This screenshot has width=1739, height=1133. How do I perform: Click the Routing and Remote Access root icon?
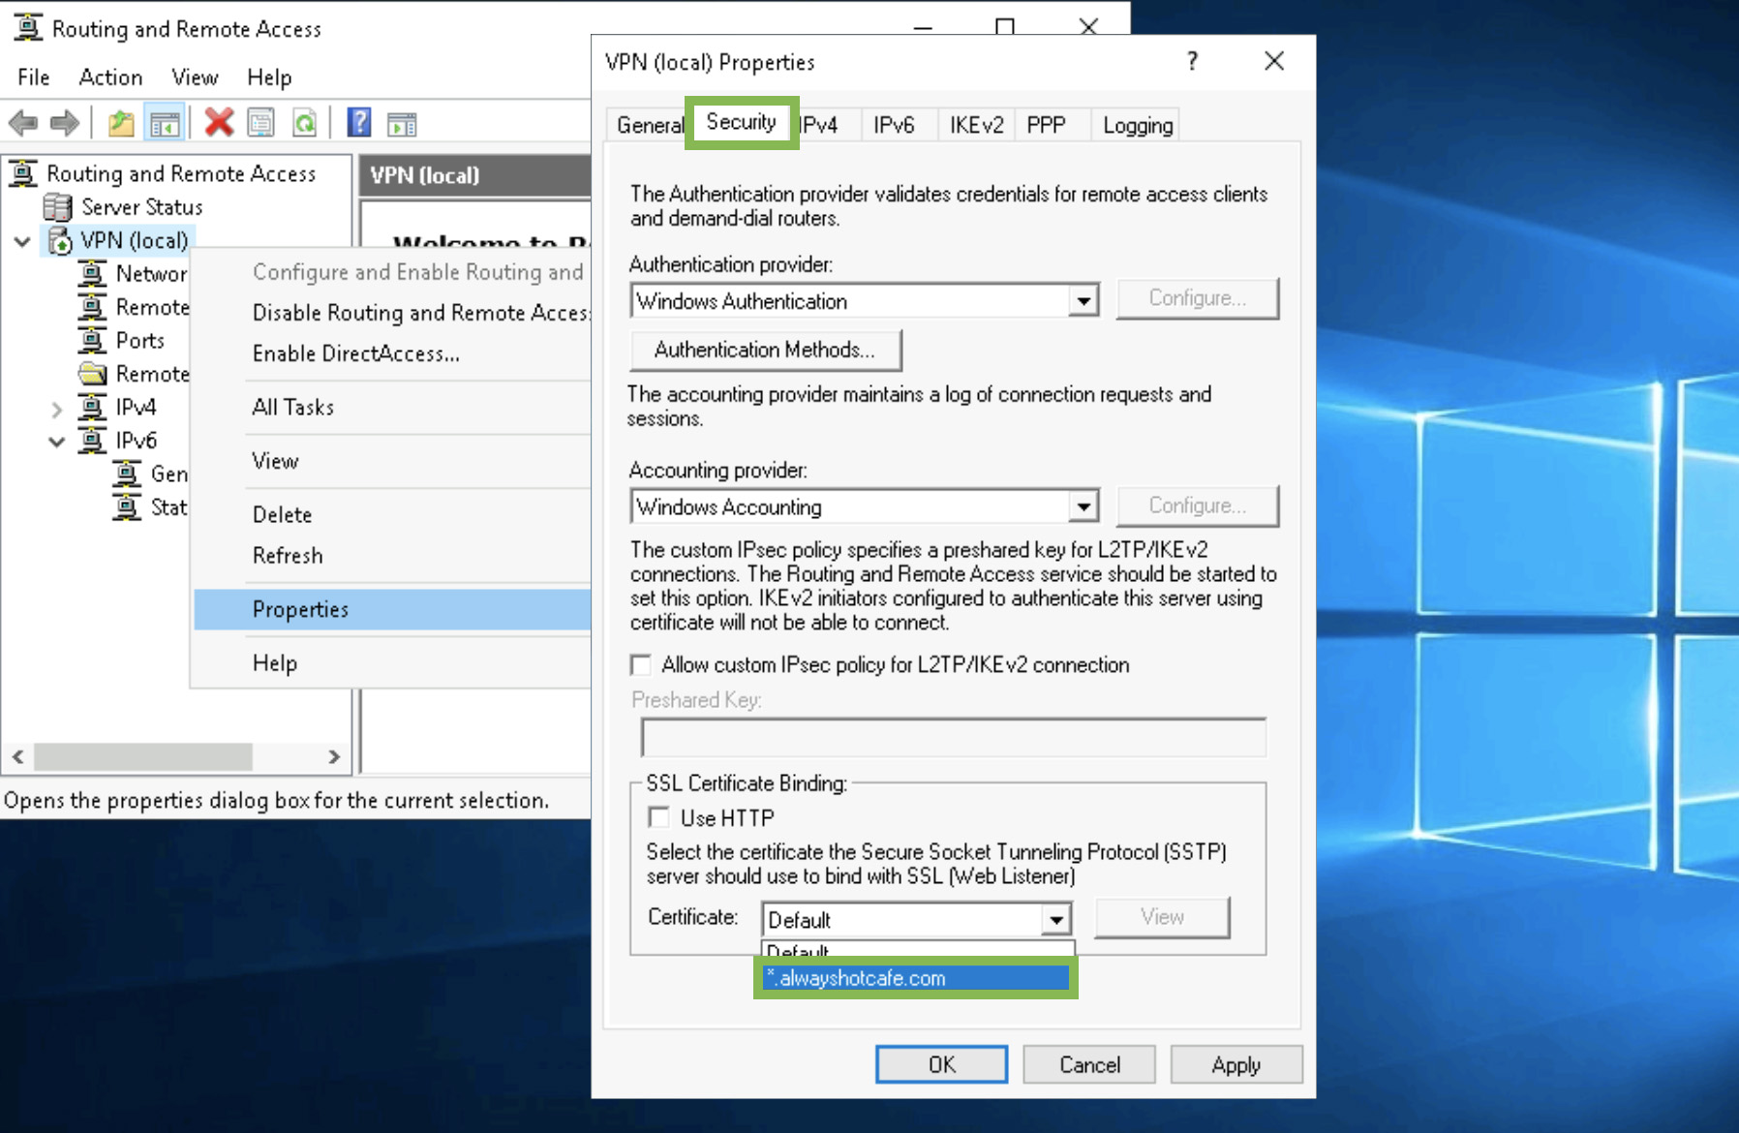[24, 173]
